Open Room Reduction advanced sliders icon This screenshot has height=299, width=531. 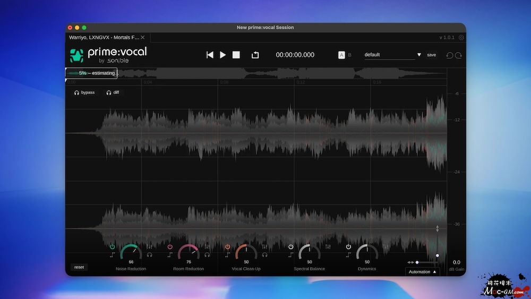(207, 247)
